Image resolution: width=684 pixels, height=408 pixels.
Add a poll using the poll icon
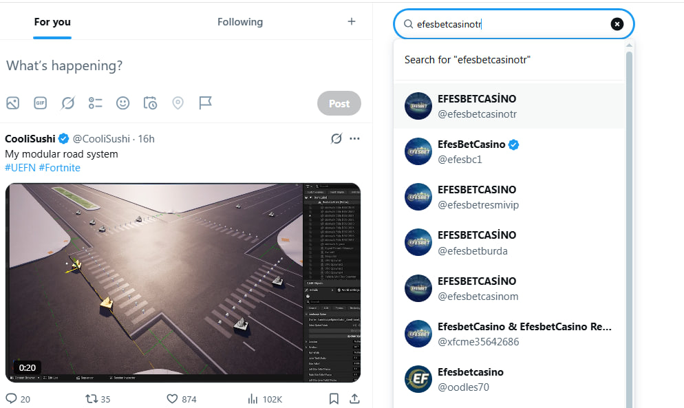[x=95, y=103]
